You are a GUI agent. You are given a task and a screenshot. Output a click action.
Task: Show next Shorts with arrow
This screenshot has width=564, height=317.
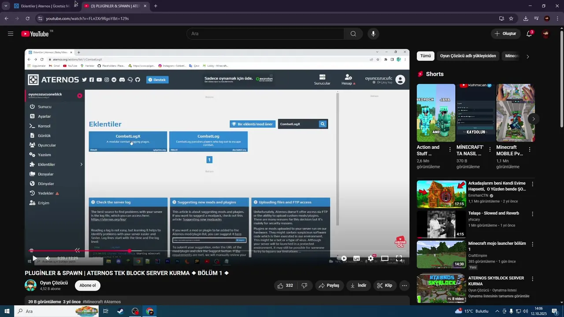click(x=533, y=119)
